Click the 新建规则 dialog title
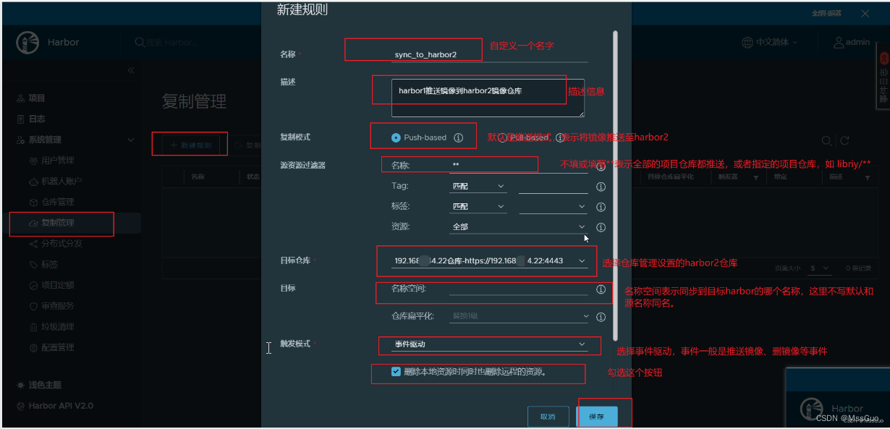Screen dimensions: 890x429 pyautogui.click(x=302, y=10)
